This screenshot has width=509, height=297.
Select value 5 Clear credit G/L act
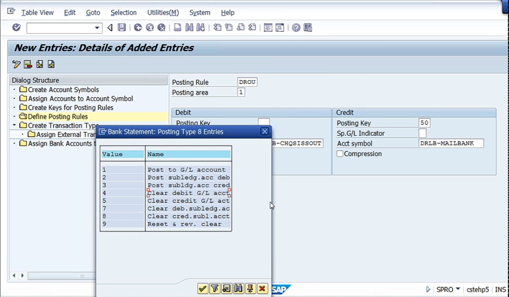click(x=166, y=201)
